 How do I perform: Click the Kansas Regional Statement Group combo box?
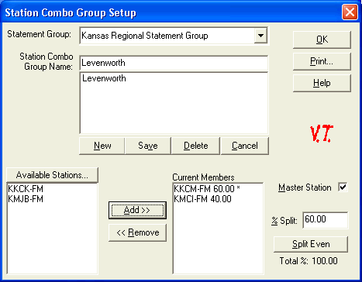pos(174,36)
